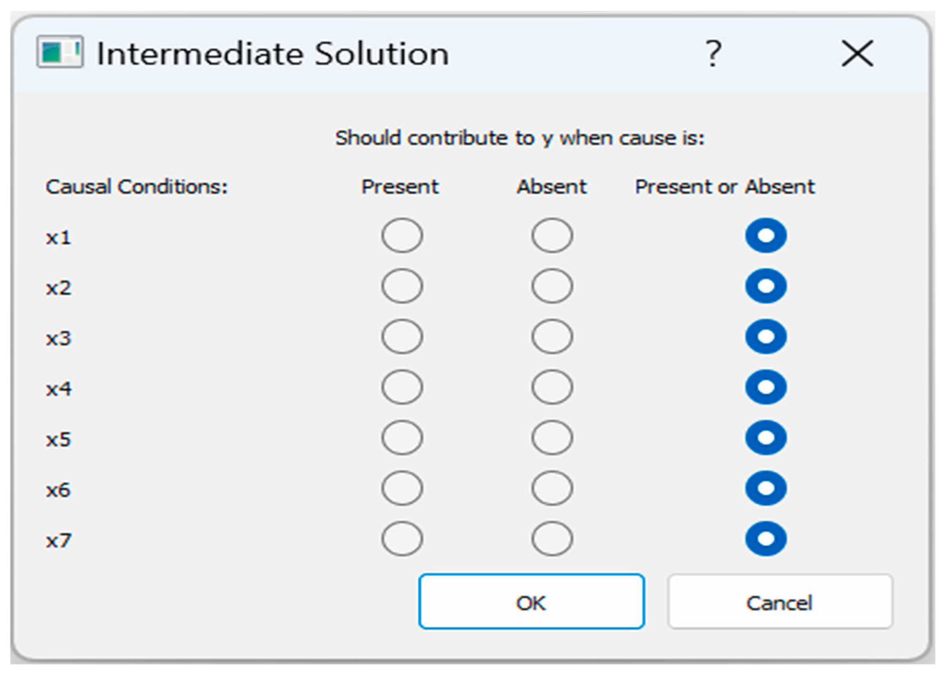Click the application icon in title bar
This screenshot has height=676, width=944.
tap(60, 52)
